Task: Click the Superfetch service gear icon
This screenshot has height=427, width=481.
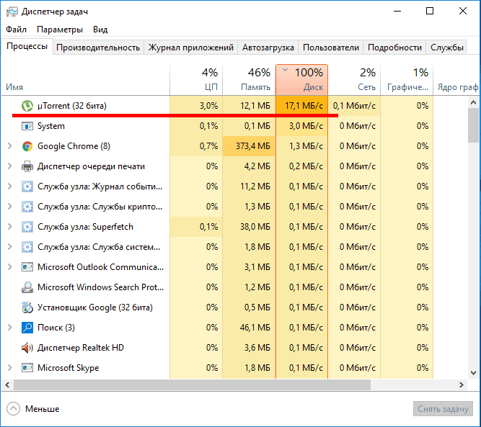Action: pyautogui.click(x=27, y=227)
